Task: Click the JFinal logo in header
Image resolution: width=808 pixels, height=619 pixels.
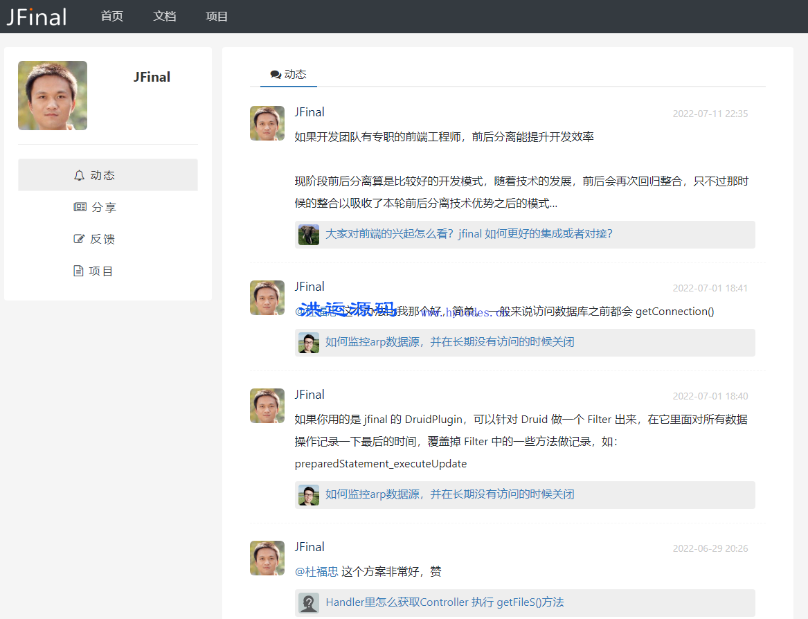Action: click(36, 17)
